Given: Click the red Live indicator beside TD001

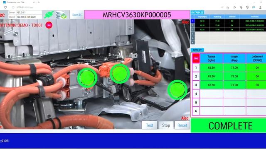Looking at the screenshot, I should pos(49,25).
